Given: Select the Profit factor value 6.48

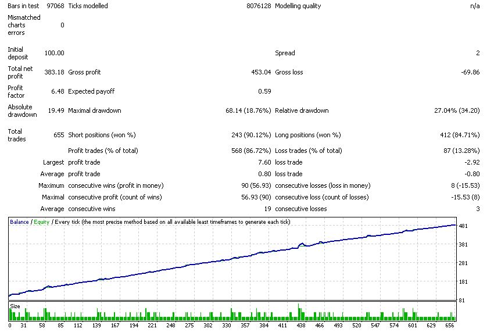Looking at the screenshot, I should tap(58, 91).
